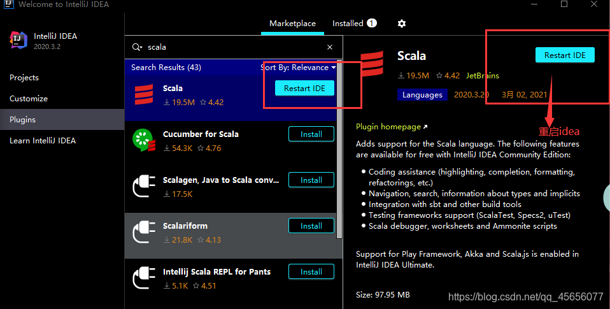Open Learn IntelliJ IDEA in sidebar
Viewport: 610px width, 309px height.
coord(43,141)
